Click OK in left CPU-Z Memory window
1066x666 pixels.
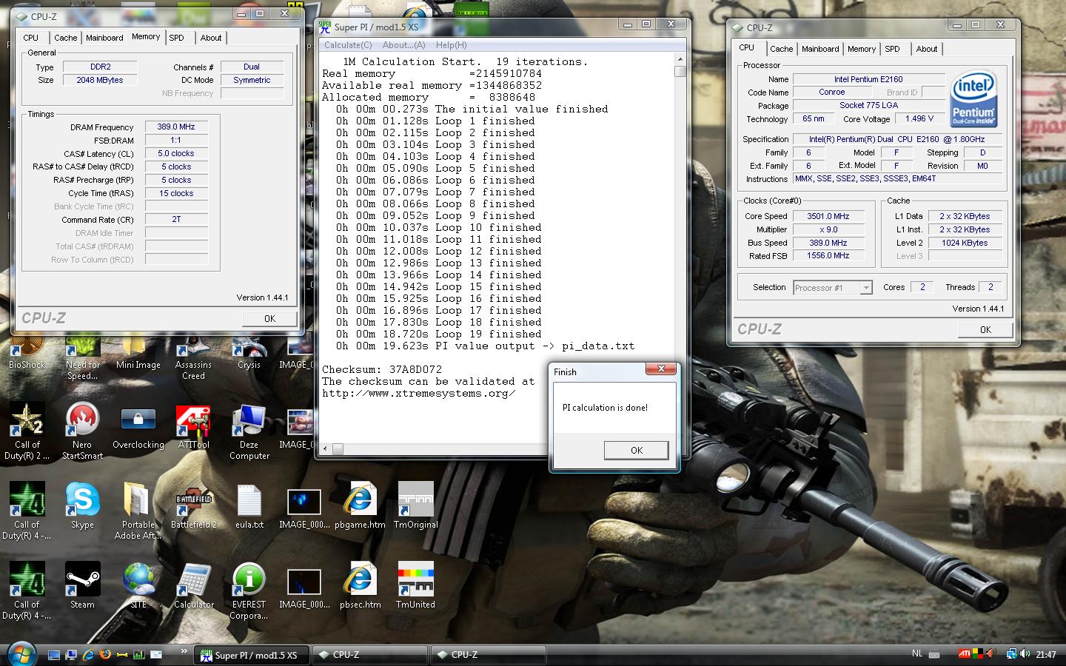269,318
